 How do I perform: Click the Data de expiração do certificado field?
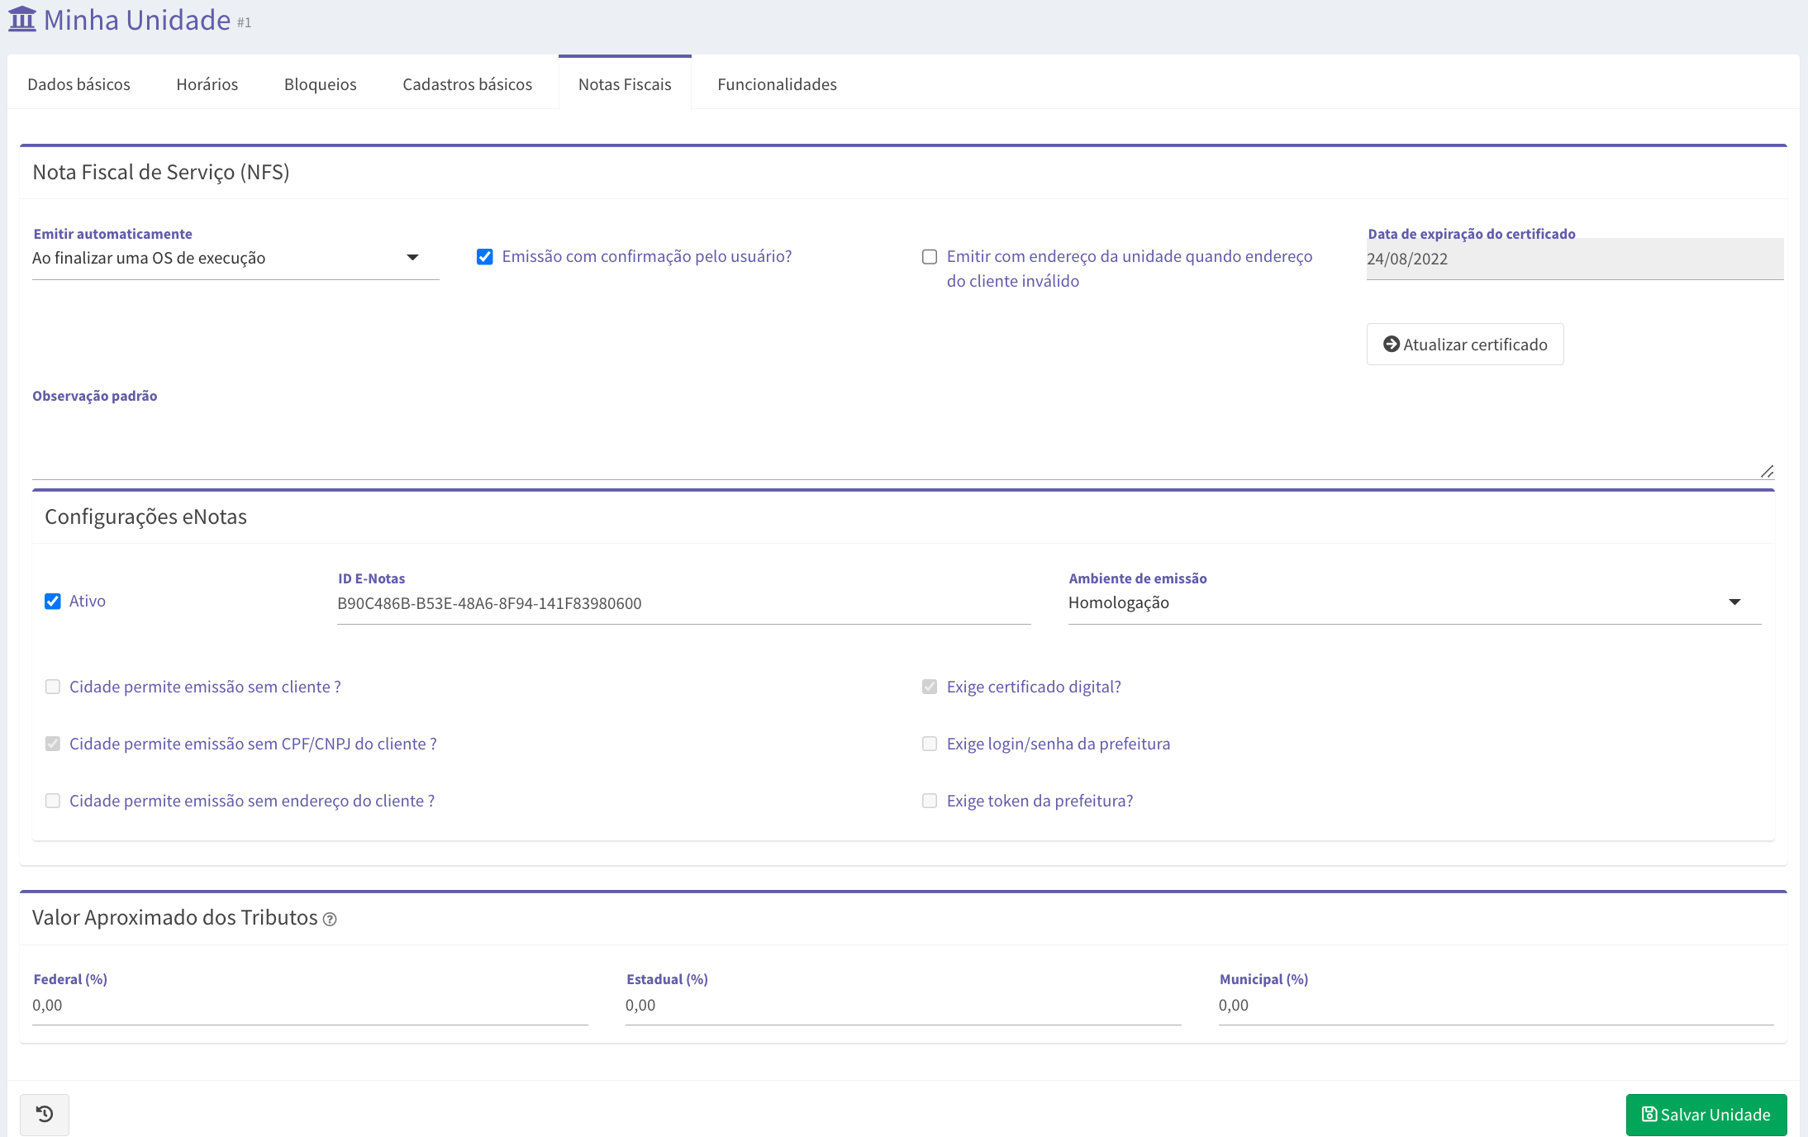click(1575, 259)
